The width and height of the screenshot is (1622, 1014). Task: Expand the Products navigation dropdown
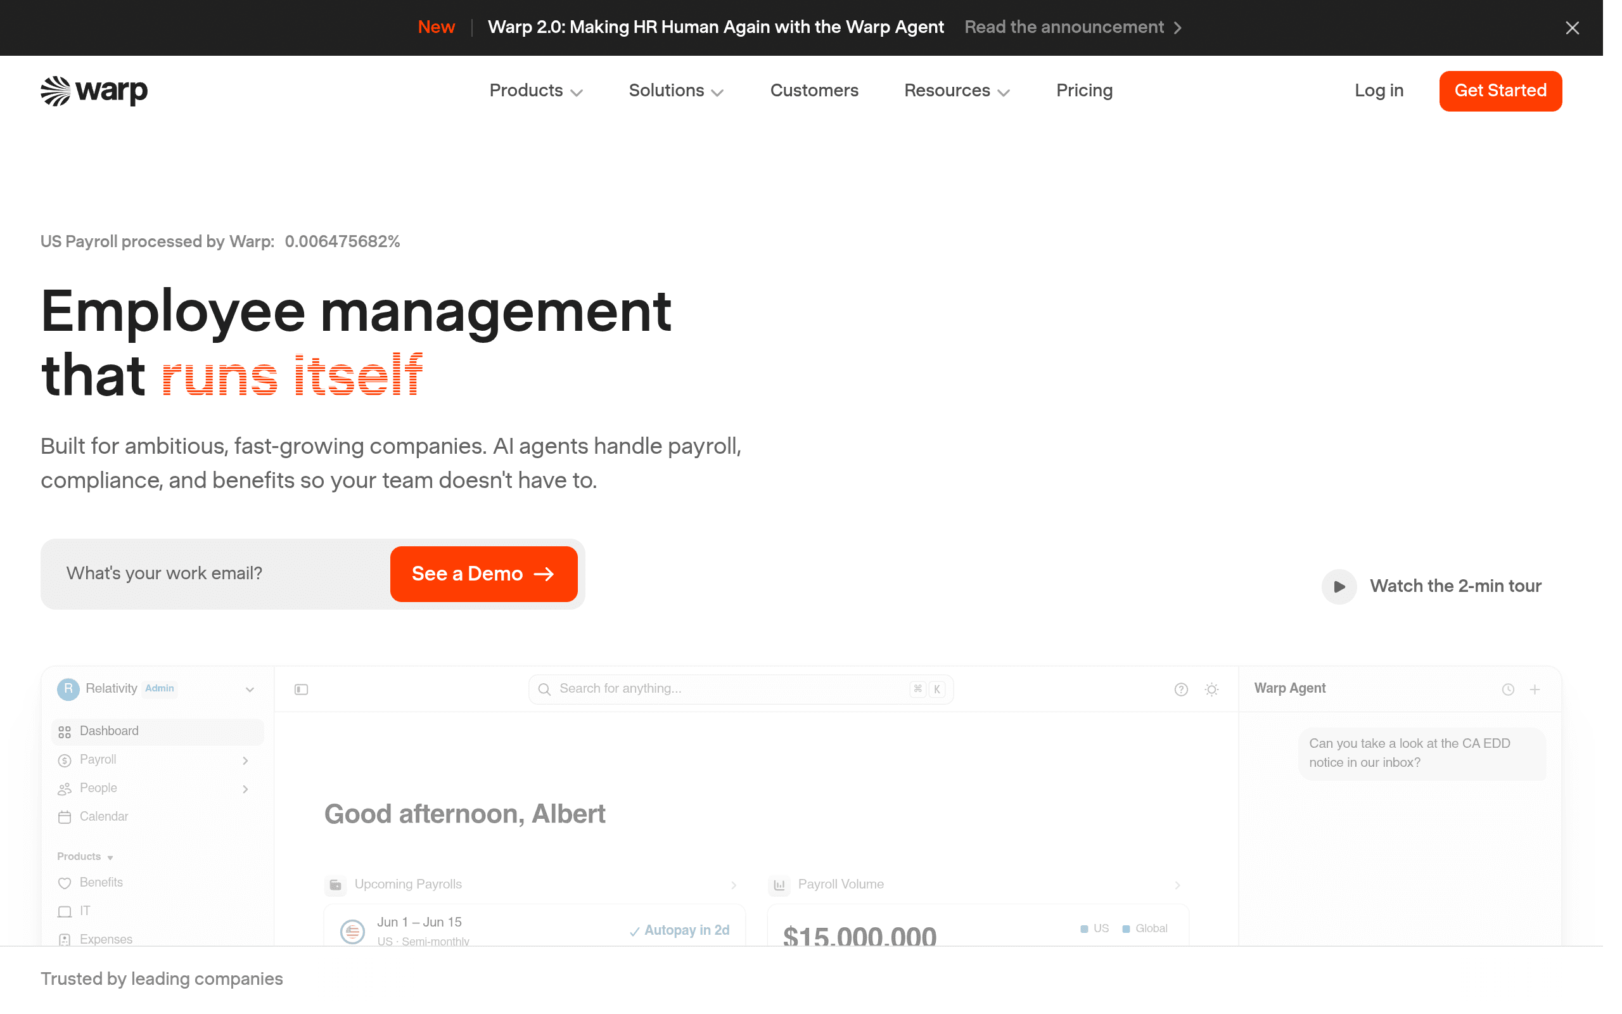pyautogui.click(x=535, y=91)
